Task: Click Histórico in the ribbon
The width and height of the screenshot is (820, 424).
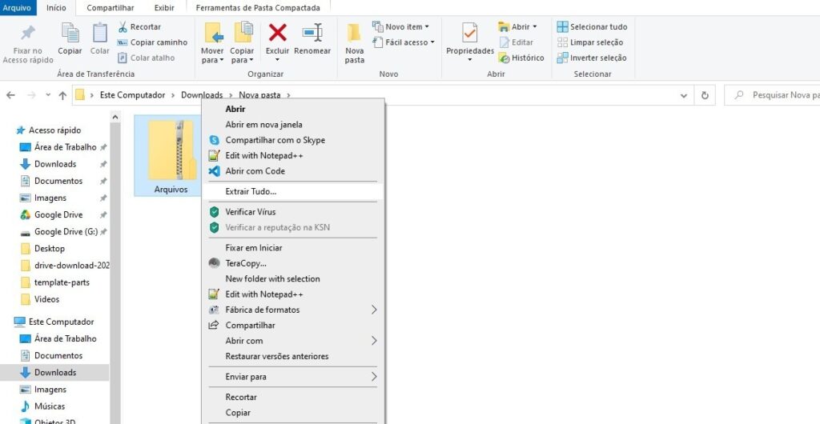Action: pyautogui.click(x=521, y=58)
